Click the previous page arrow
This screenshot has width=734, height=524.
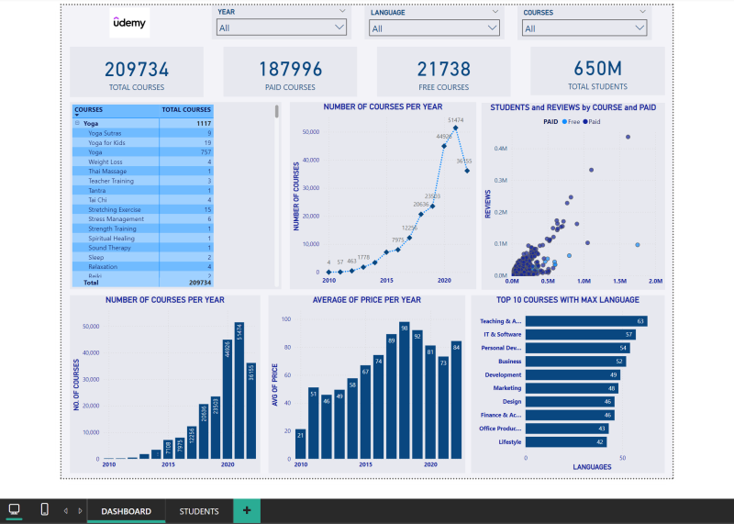[66, 510]
